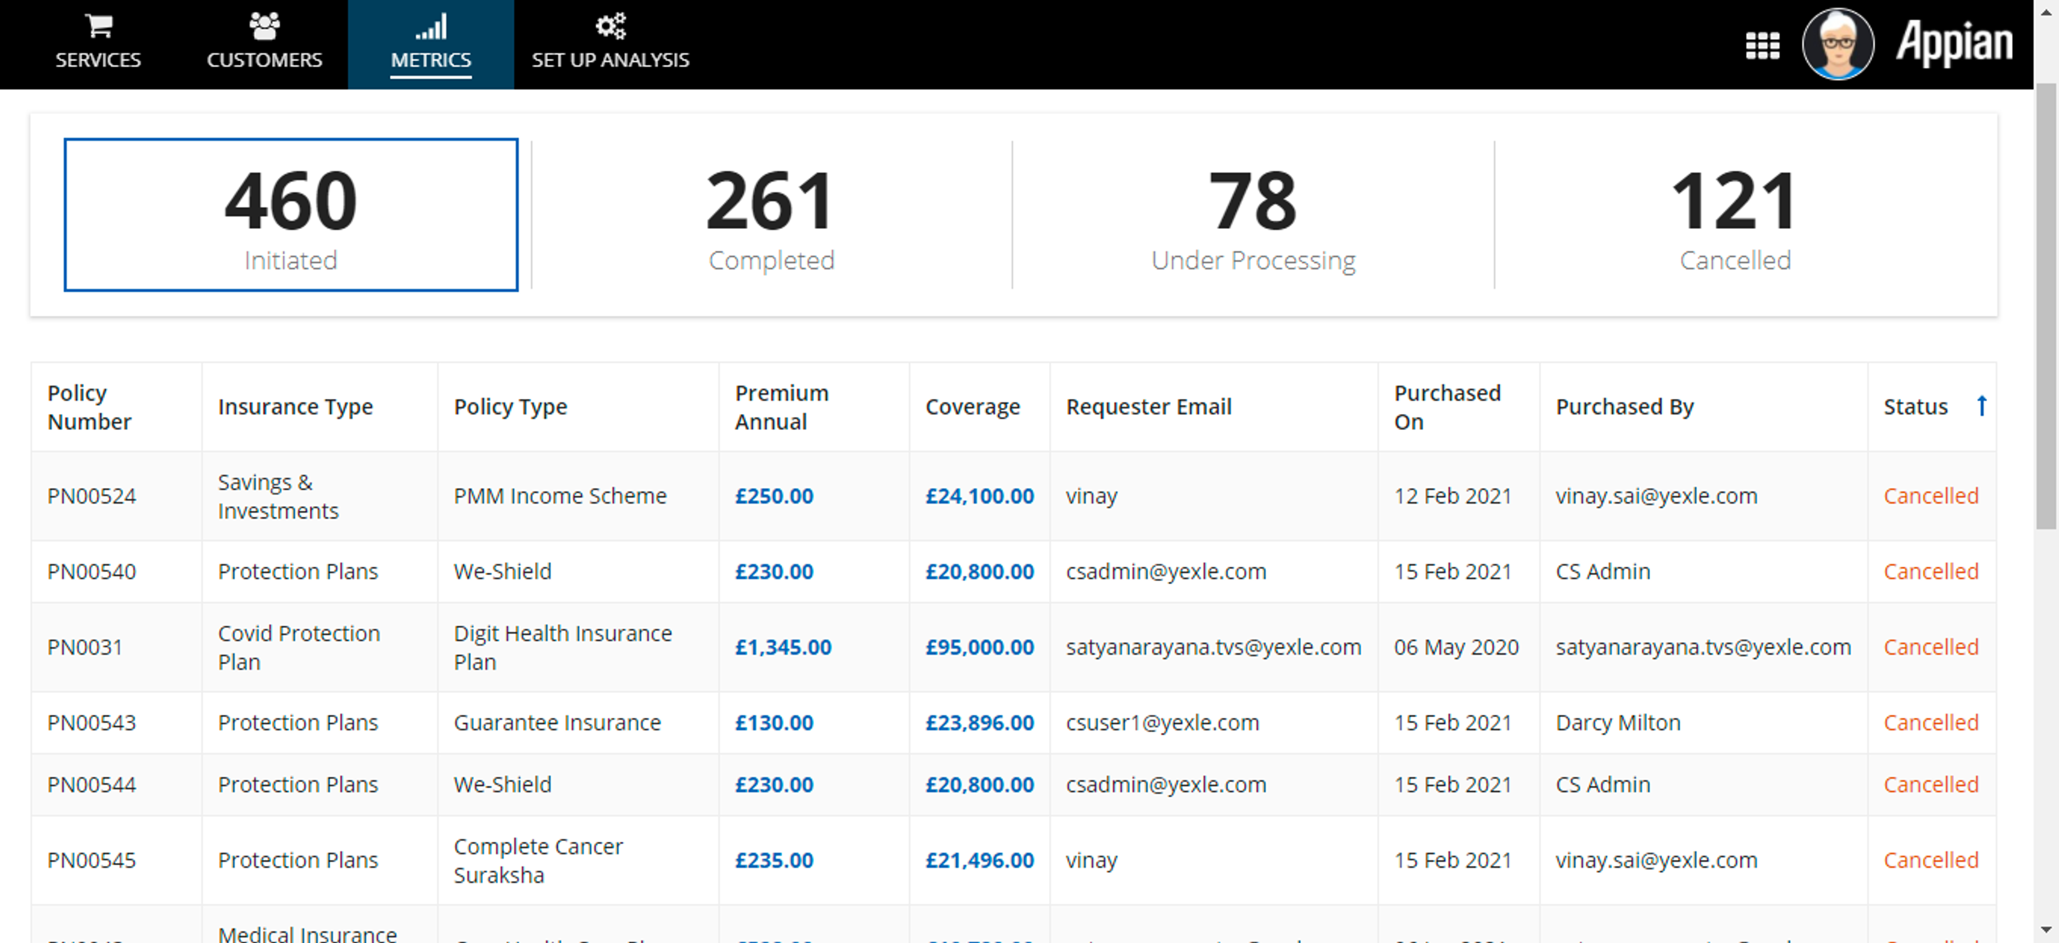Image resolution: width=2059 pixels, height=943 pixels.
Task: Click Cancelled status of PN0031
Action: pos(1931,647)
